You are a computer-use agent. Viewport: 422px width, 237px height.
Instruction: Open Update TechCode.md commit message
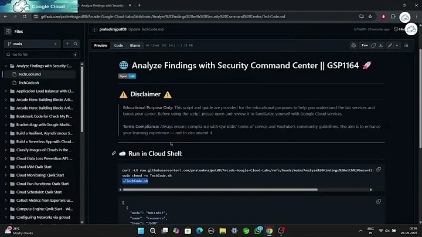146,29
